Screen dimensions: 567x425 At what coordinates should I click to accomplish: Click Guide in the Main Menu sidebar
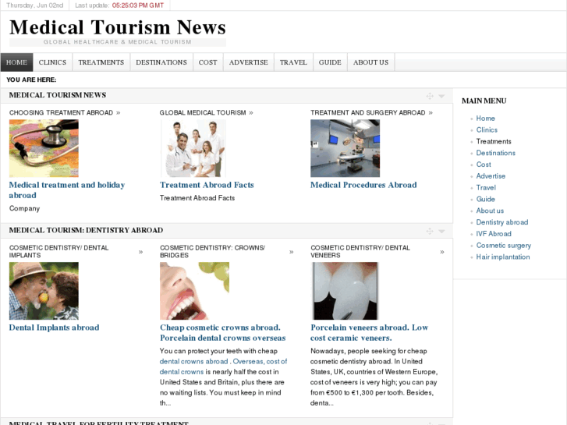pos(485,200)
